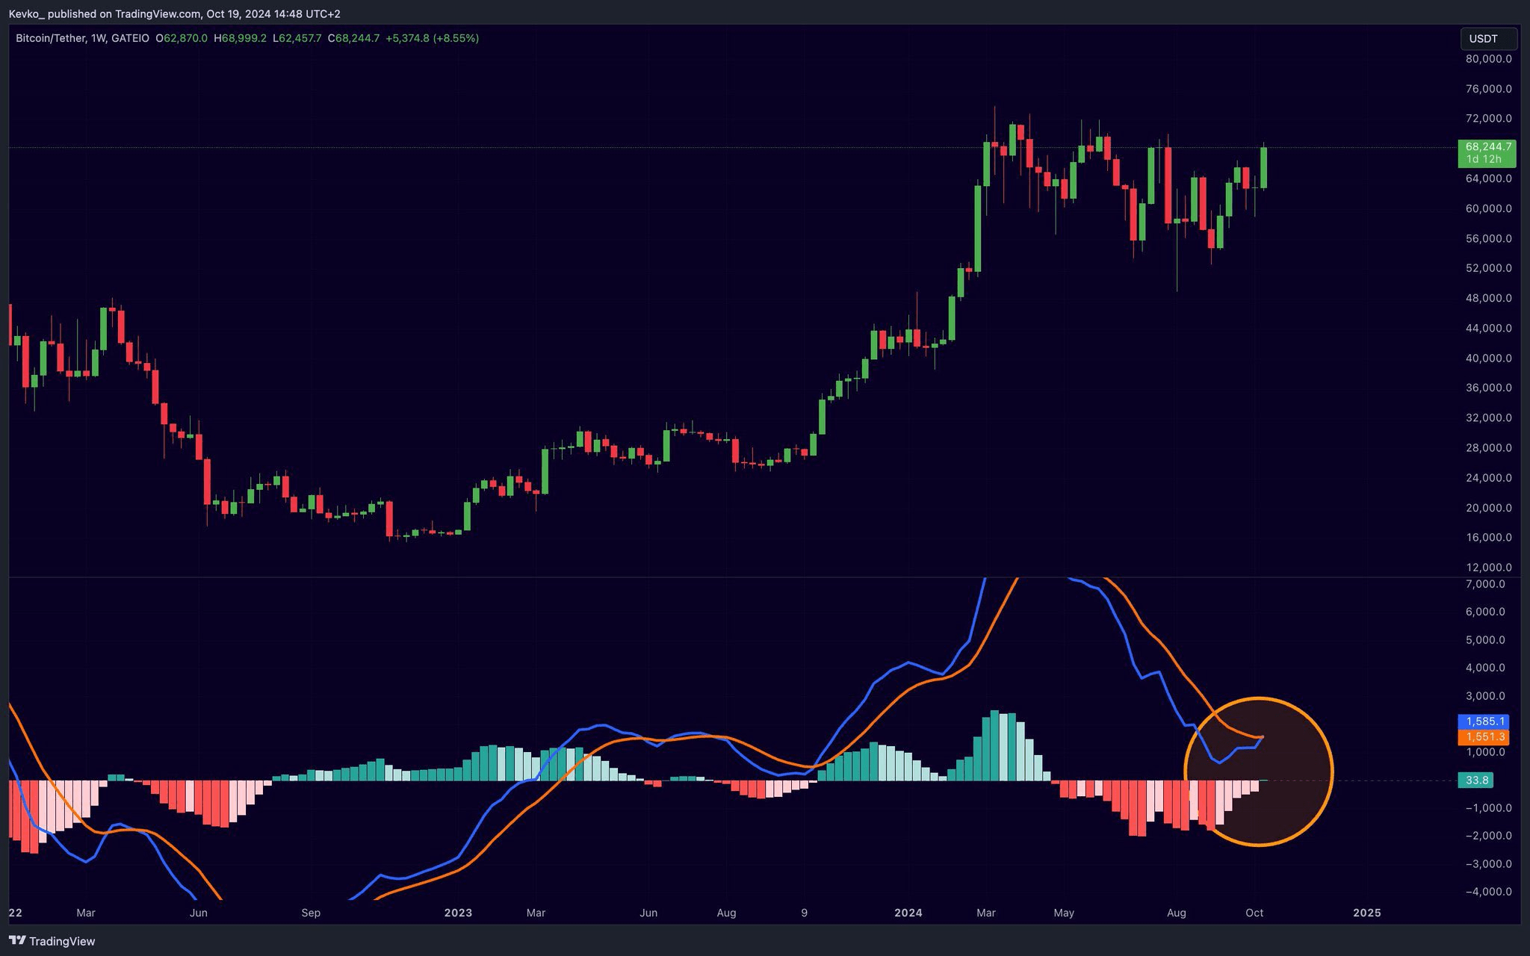
Task: Click the Bitcoin/Tether symbol title
Action: (x=51, y=38)
